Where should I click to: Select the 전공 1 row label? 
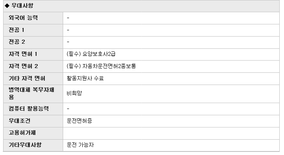tap(16, 30)
